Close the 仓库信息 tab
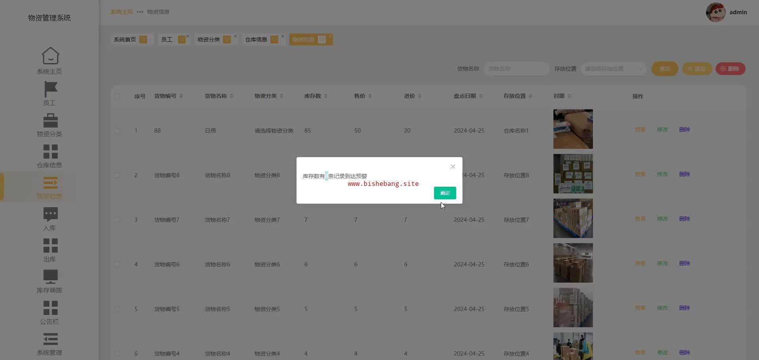Screen dimensions: 759x360 tap(283, 36)
